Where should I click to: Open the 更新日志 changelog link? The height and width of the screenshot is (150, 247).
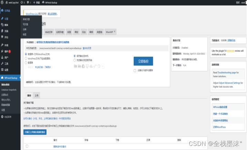[232, 40]
